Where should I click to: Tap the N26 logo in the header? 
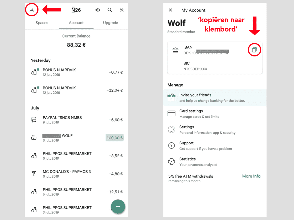pos(76,10)
